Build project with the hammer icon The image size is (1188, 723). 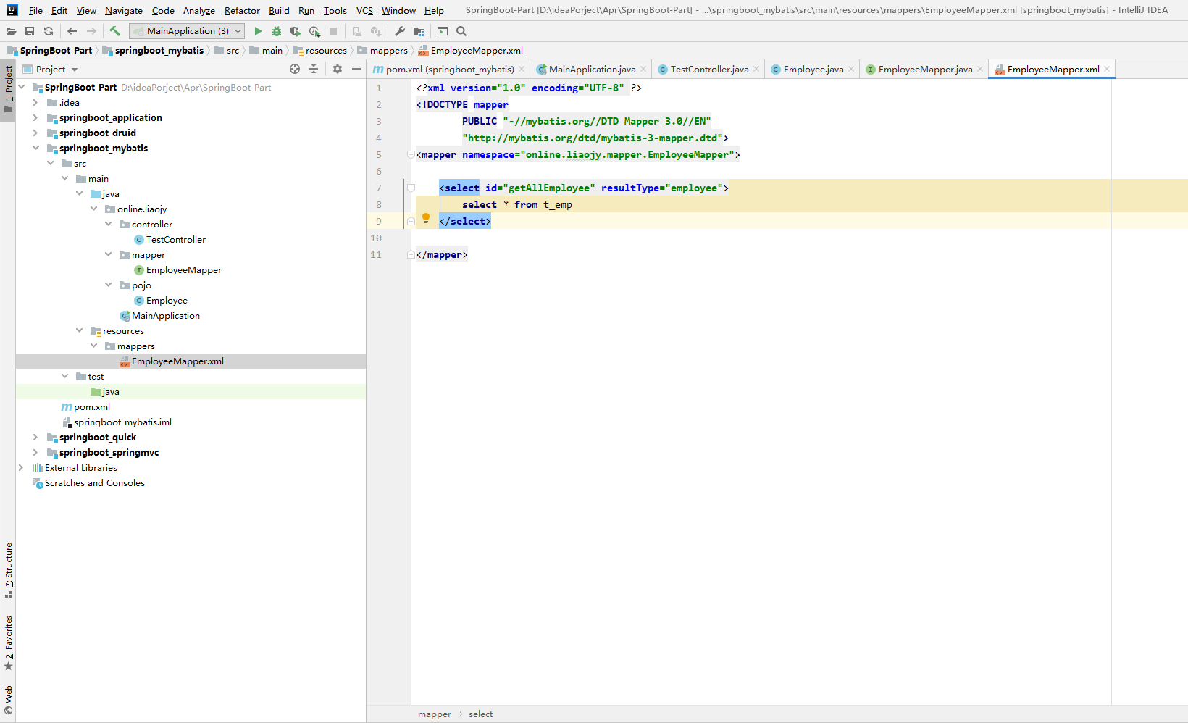point(114,31)
